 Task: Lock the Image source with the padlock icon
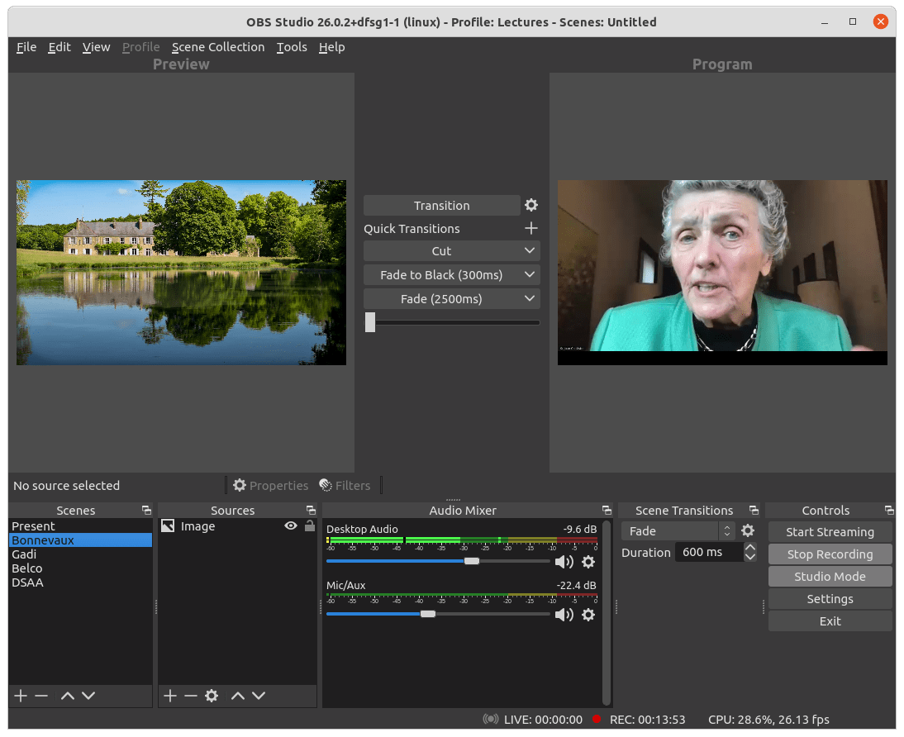310,525
